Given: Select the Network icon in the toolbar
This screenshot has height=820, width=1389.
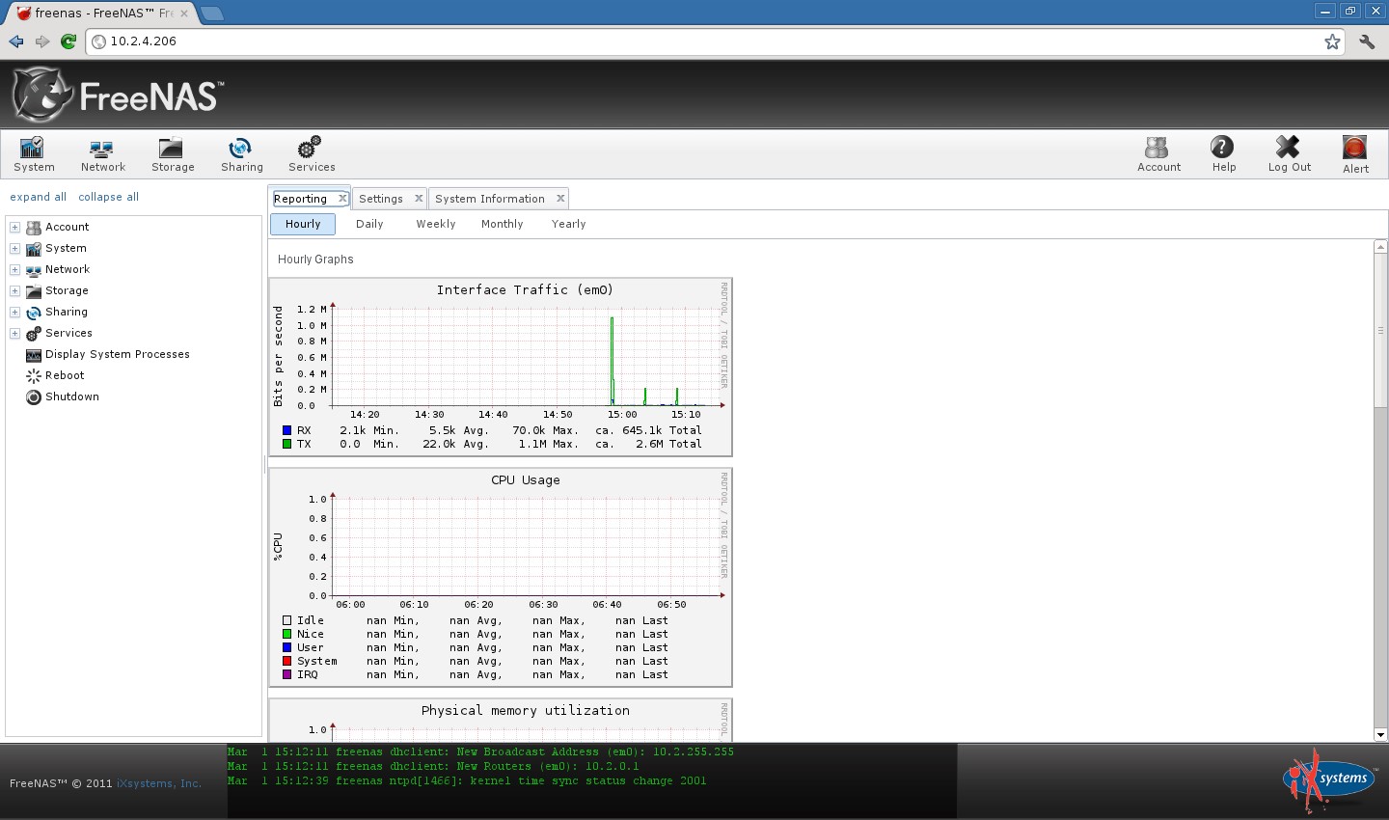Looking at the screenshot, I should [x=102, y=152].
